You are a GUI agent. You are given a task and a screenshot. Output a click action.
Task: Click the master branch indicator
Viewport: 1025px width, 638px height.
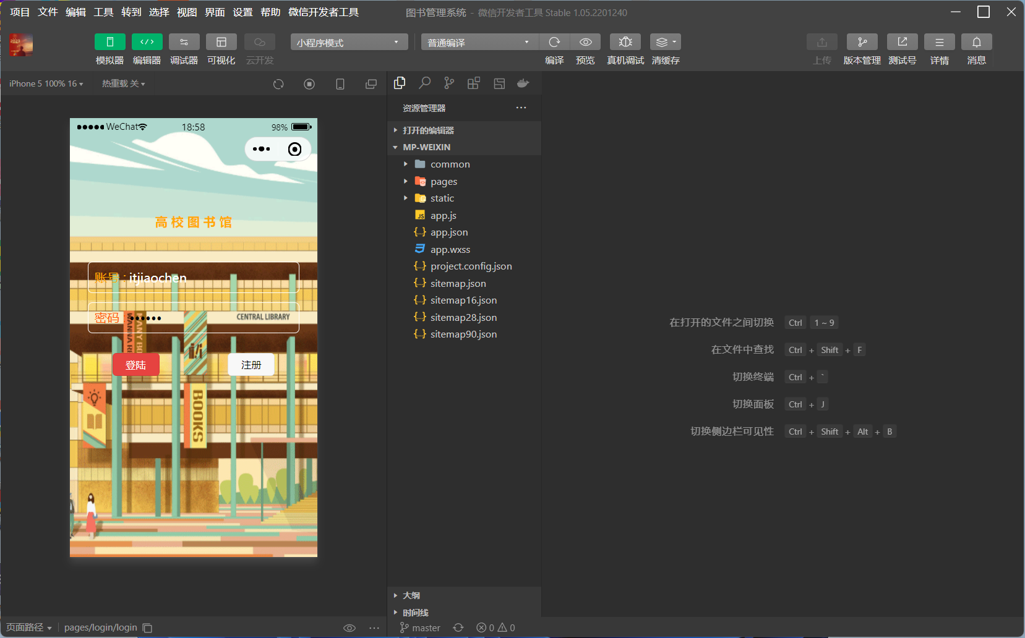click(x=420, y=627)
